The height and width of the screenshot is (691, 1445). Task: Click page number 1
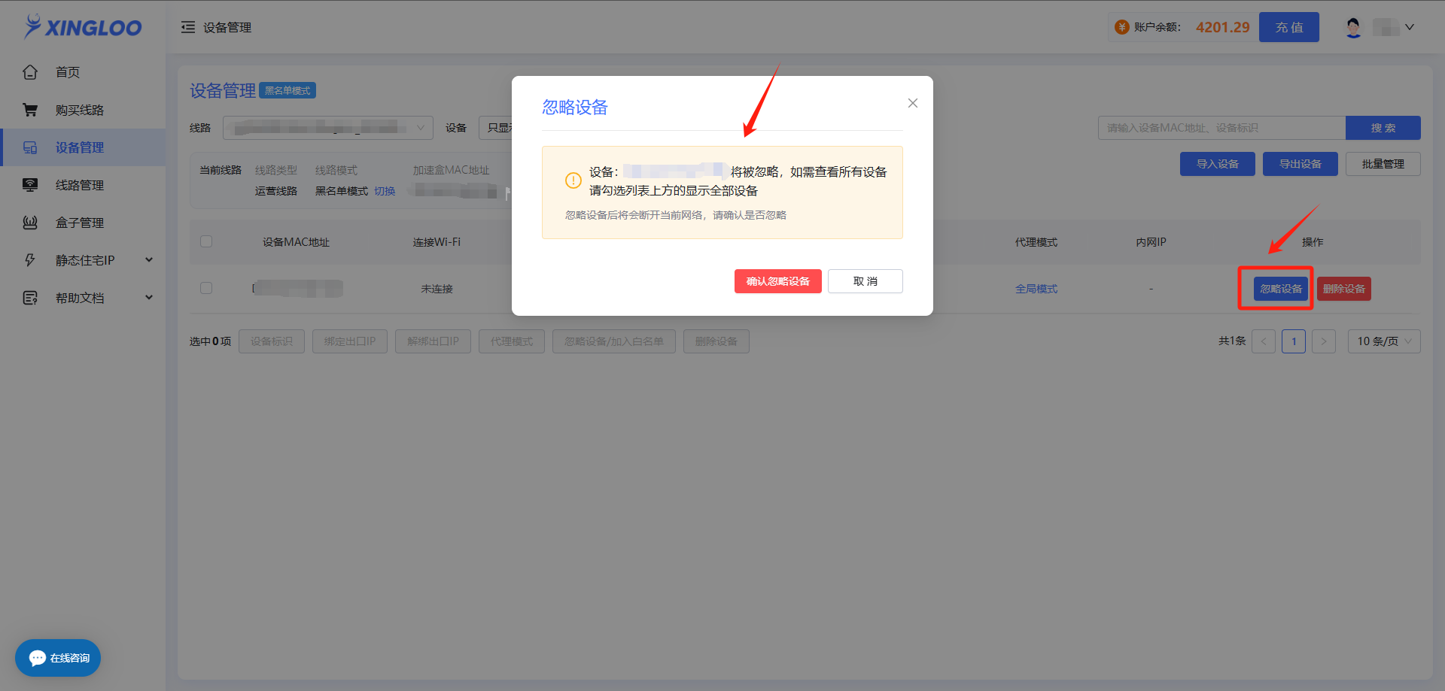point(1294,341)
